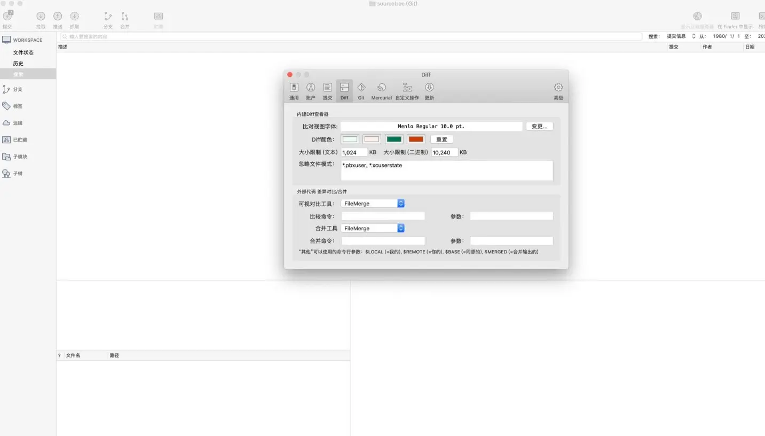Click the Menlo Regular 10.0 pt. font display
The width and height of the screenshot is (765, 436).
point(431,127)
